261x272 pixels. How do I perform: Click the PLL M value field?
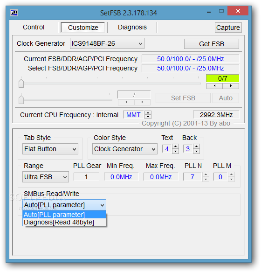tap(220, 177)
